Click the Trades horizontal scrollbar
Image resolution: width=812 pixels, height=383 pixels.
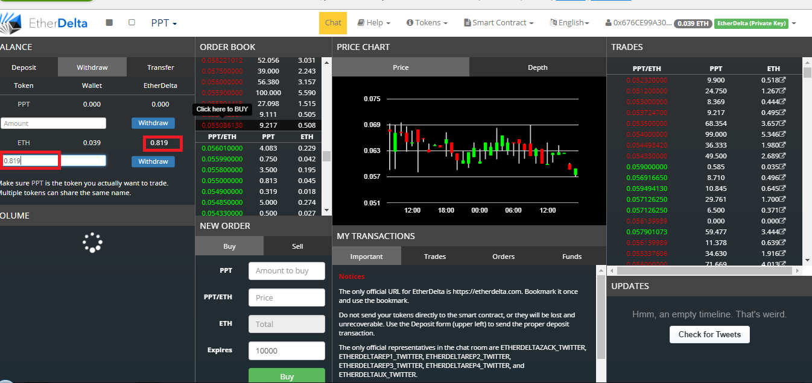pyautogui.click(x=705, y=271)
